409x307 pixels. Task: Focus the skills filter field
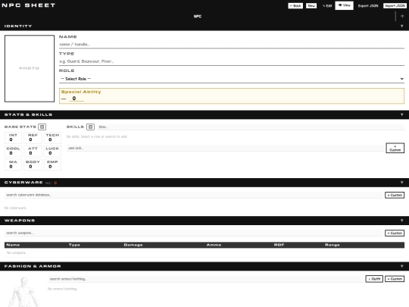click(x=251, y=127)
